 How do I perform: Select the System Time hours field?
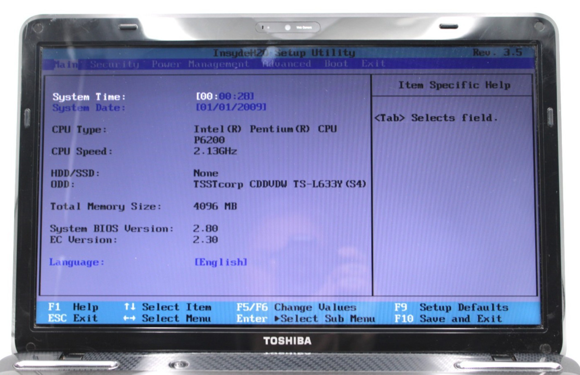click(x=206, y=96)
